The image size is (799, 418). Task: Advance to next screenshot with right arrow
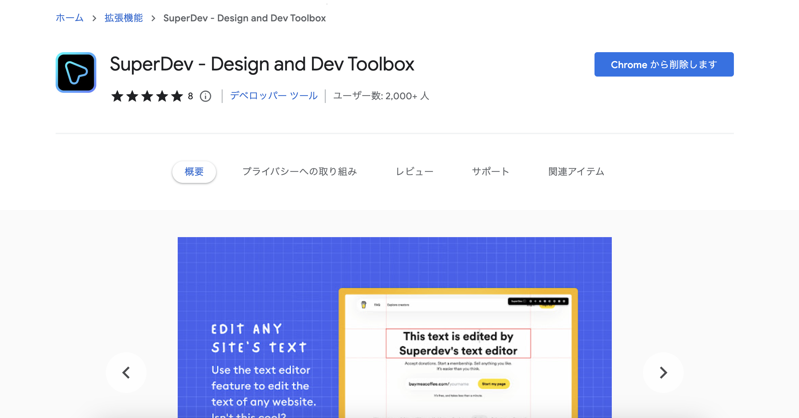(x=663, y=373)
